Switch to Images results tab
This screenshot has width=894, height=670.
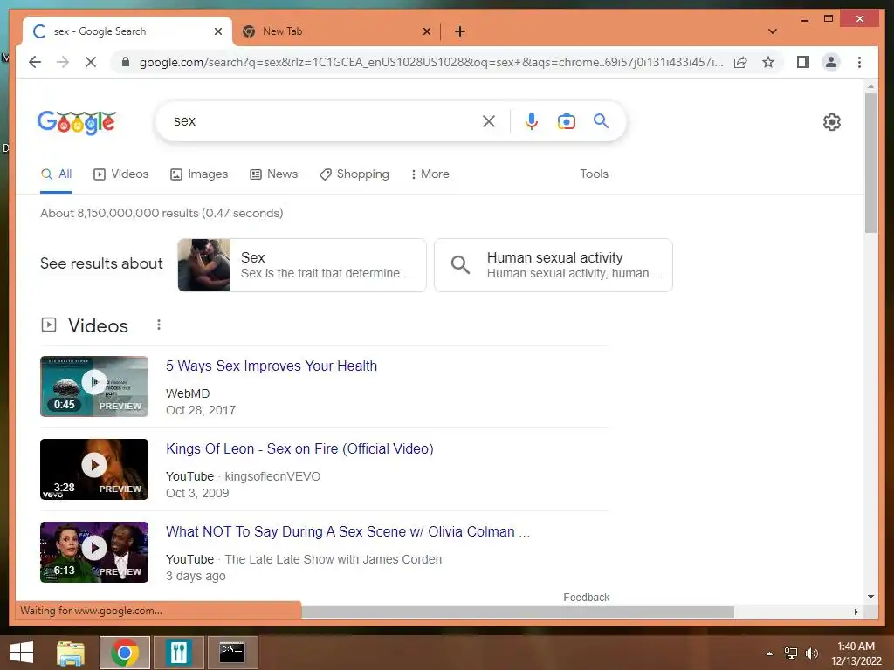point(199,174)
